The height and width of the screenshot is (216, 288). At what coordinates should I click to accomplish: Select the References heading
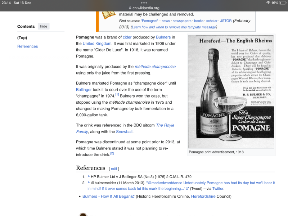[91, 168]
